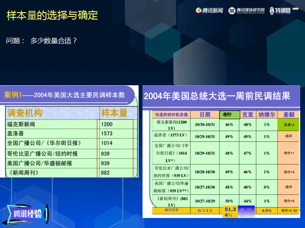The image size is (305, 228).
Task: Click the green 克里+2 cell
Action: (x=288, y=125)
